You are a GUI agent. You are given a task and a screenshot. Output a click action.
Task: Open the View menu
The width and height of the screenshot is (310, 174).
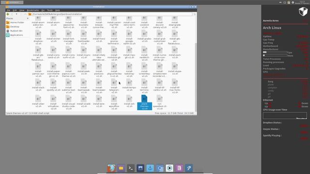coord(22,10)
